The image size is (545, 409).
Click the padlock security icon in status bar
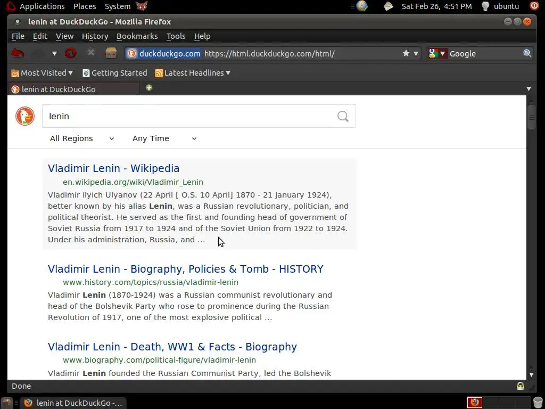point(521,386)
